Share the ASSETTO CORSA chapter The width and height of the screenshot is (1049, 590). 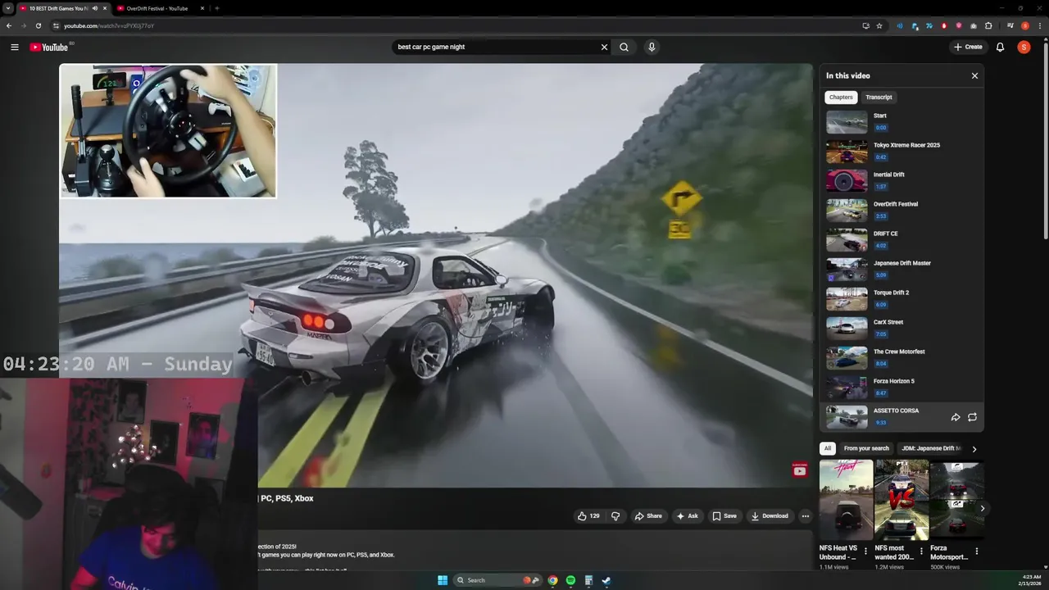pyautogui.click(x=956, y=417)
